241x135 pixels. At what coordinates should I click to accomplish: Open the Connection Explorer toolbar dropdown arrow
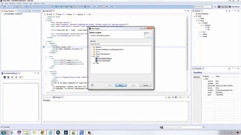coord(23,77)
